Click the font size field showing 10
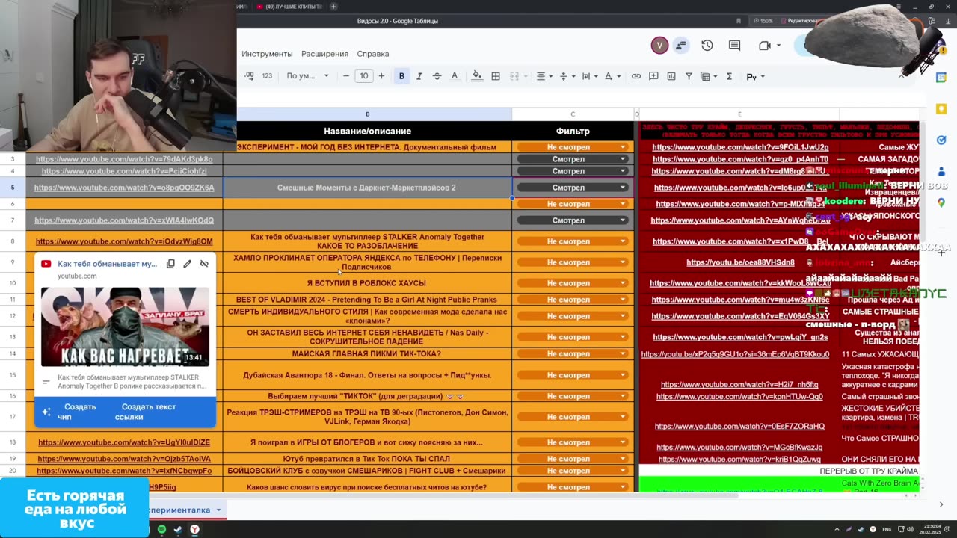Image resolution: width=957 pixels, height=538 pixels. coord(363,76)
